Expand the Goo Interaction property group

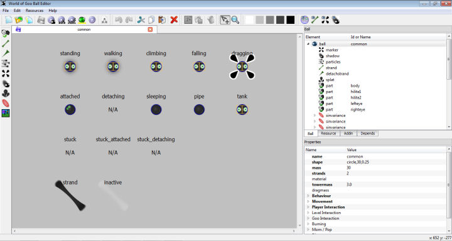[308, 218]
